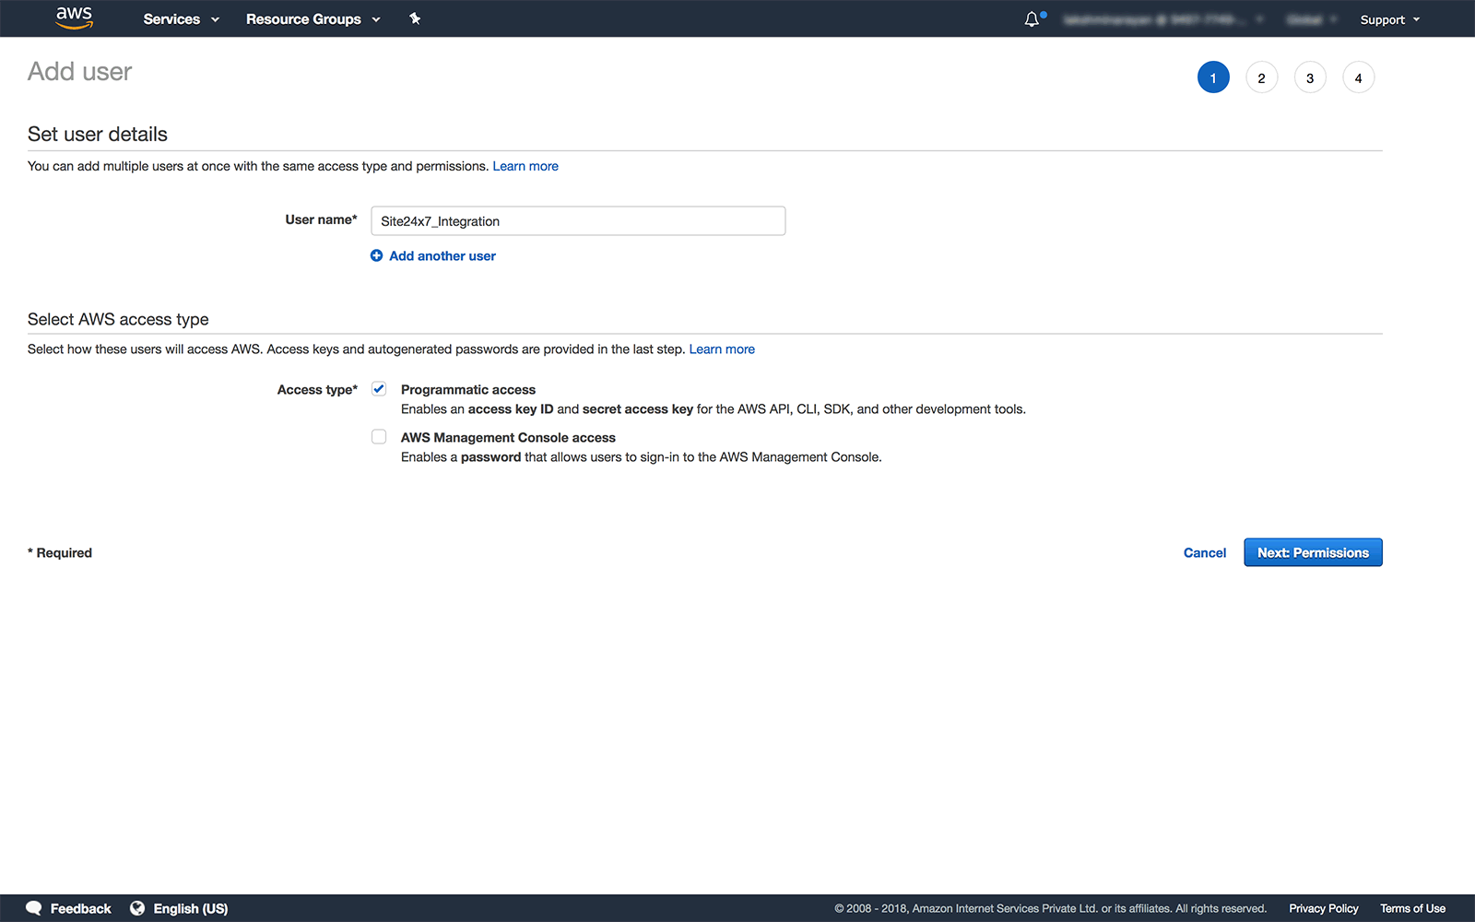Select step 1 circle in the progress indicator

point(1213,77)
